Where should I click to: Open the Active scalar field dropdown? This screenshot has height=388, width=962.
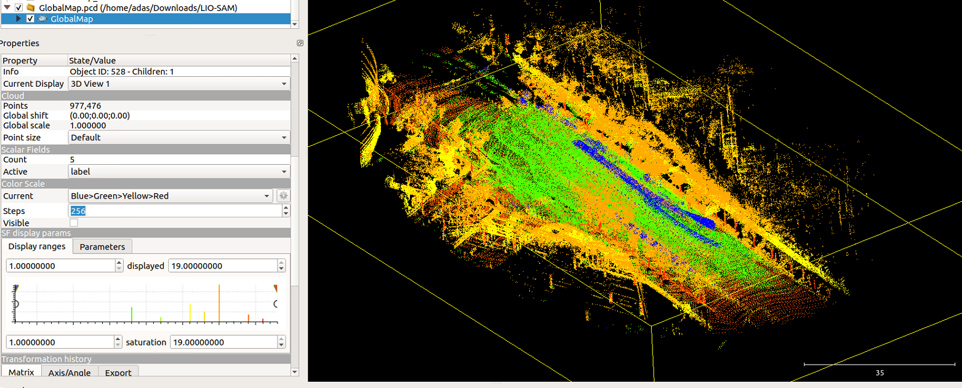(178, 172)
